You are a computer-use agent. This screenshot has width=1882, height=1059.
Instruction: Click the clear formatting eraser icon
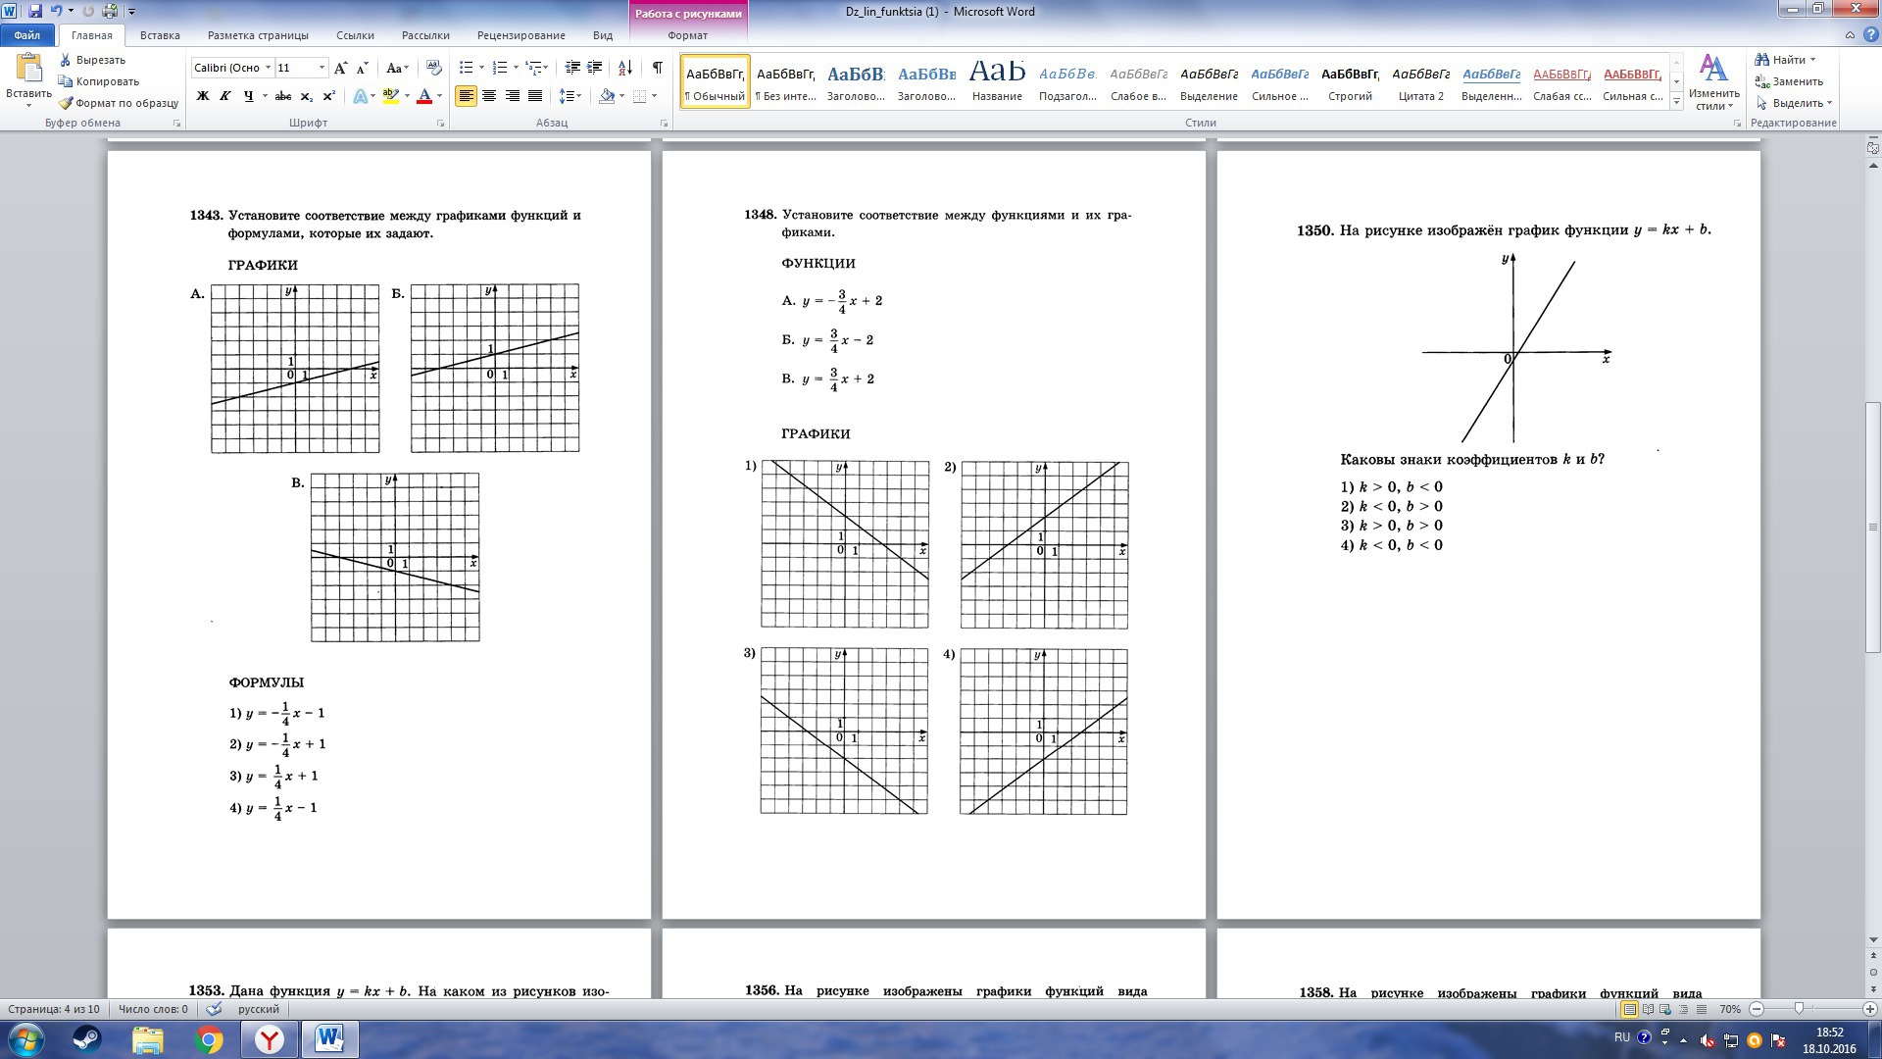tap(434, 68)
